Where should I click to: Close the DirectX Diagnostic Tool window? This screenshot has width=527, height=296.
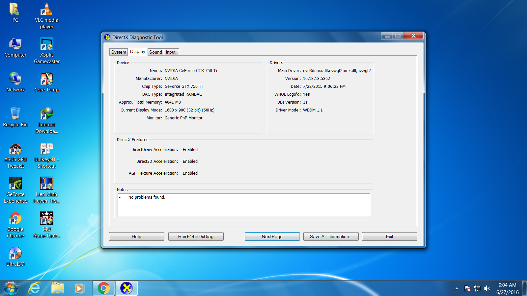(x=413, y=36)
